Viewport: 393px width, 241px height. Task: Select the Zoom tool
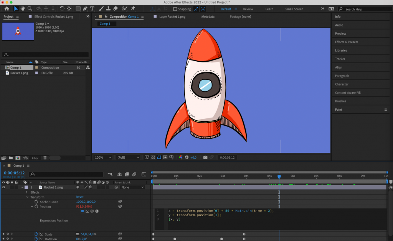tap(30, 8)
